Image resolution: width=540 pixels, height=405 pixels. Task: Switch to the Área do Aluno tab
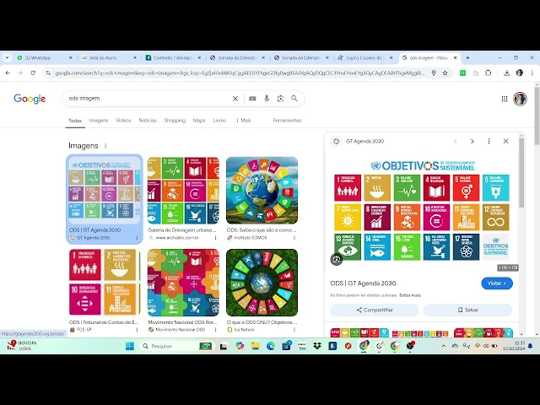coord(108,57)
